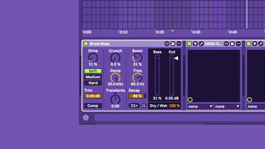This screenshot has width=265, height=149.
Task: Select the Medium drive type
Action: tap(93, 77)
